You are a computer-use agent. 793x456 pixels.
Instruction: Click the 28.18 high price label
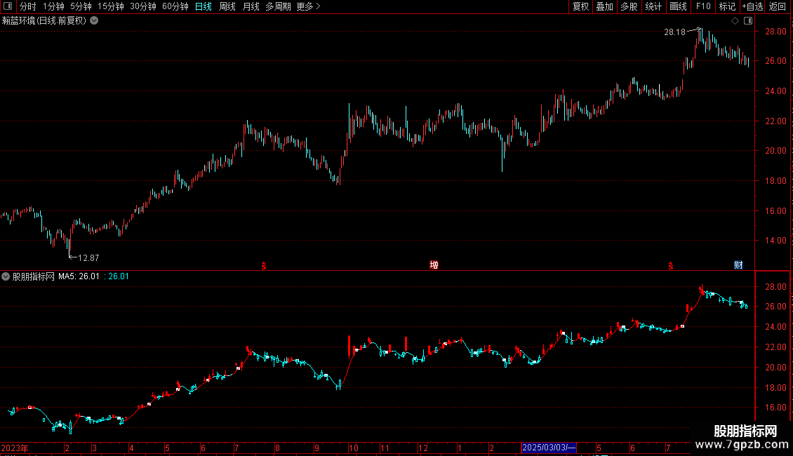[674, 32]
